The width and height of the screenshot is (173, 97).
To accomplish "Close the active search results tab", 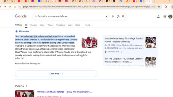I will coord(150,1).
